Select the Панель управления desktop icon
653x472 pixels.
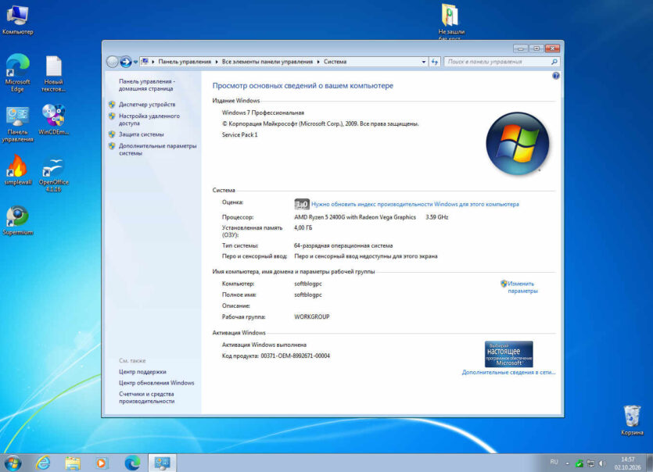[x=17, y=124]
